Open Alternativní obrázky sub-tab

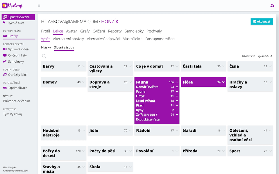click(68, 39)
